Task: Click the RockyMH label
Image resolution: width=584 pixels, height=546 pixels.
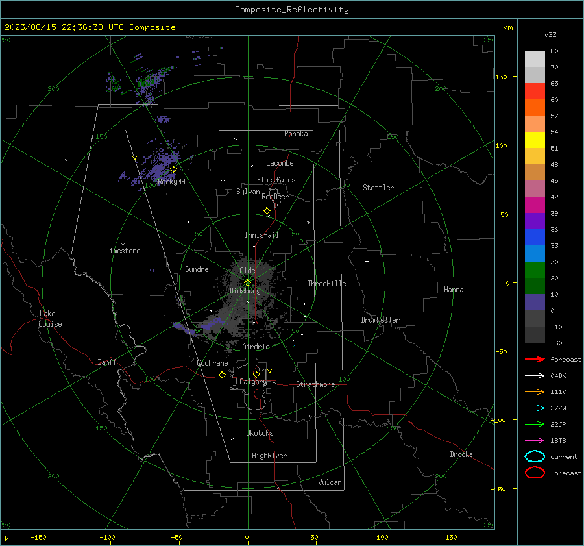Action: 171,182
